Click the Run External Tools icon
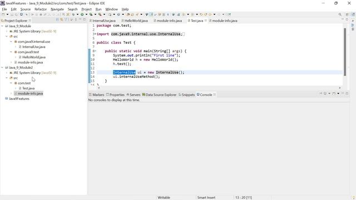 click(x=100, y=14)
